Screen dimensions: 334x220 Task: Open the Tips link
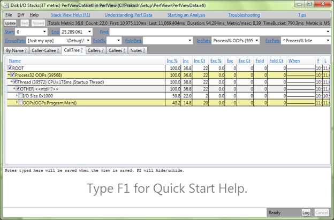(302, 15)
